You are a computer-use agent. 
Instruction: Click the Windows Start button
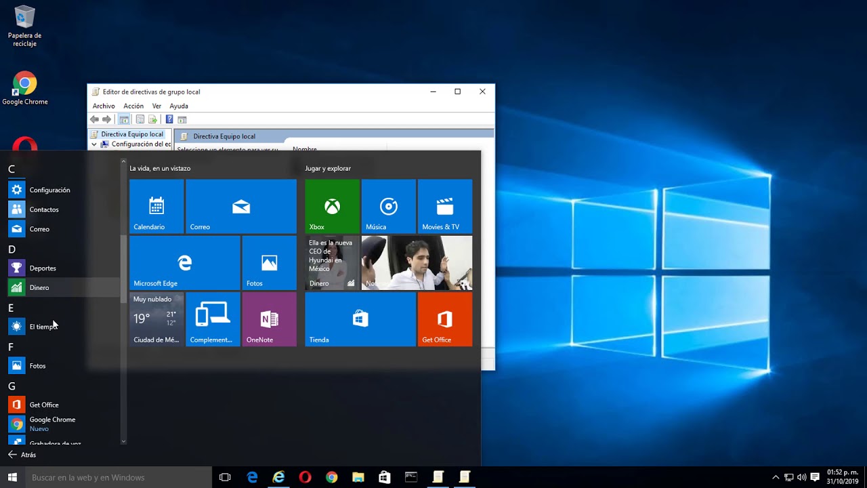pos(12,477)
